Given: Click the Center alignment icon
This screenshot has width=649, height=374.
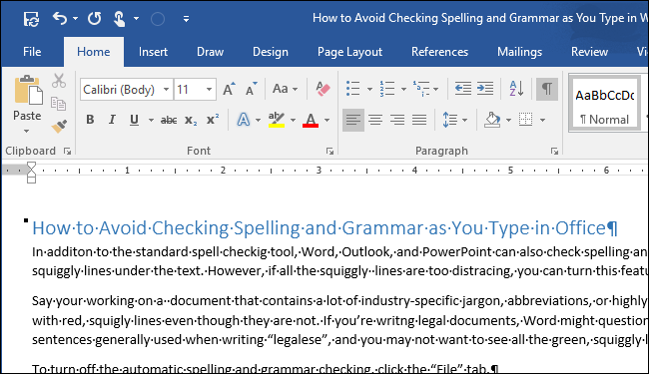Looking at the screenshot, I should click(375, 120).
